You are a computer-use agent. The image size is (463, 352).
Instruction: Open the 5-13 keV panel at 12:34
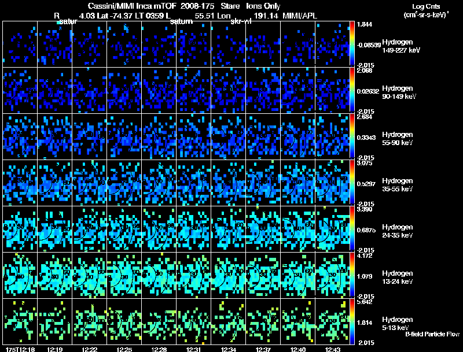(x=229, y=322)
